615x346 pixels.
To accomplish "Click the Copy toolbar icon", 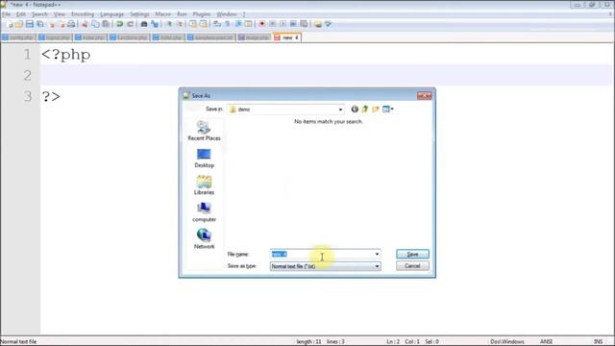I will (95, 24).
